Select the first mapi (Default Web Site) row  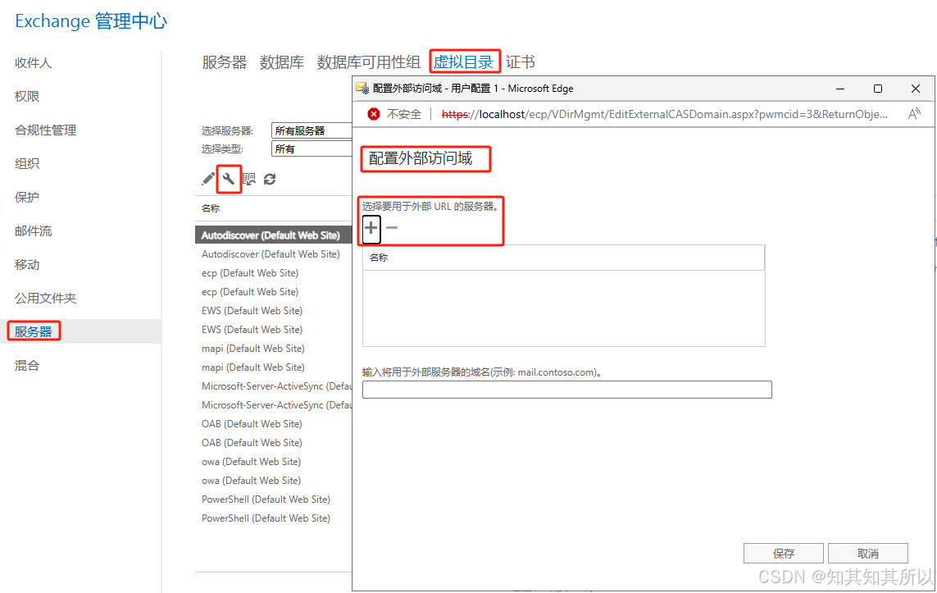[274, 349]
